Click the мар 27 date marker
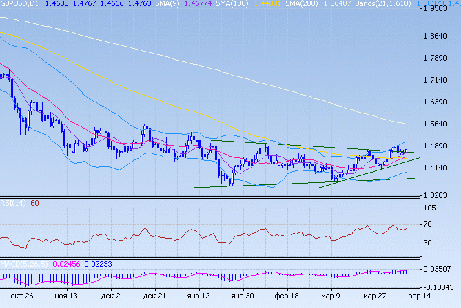This screenshot has width=461, height=308. [375, 296]
